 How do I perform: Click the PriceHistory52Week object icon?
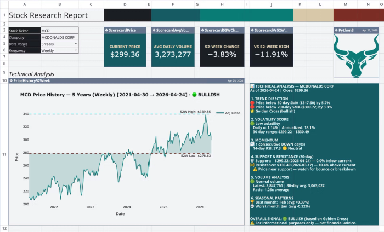[x=11, y=80]
